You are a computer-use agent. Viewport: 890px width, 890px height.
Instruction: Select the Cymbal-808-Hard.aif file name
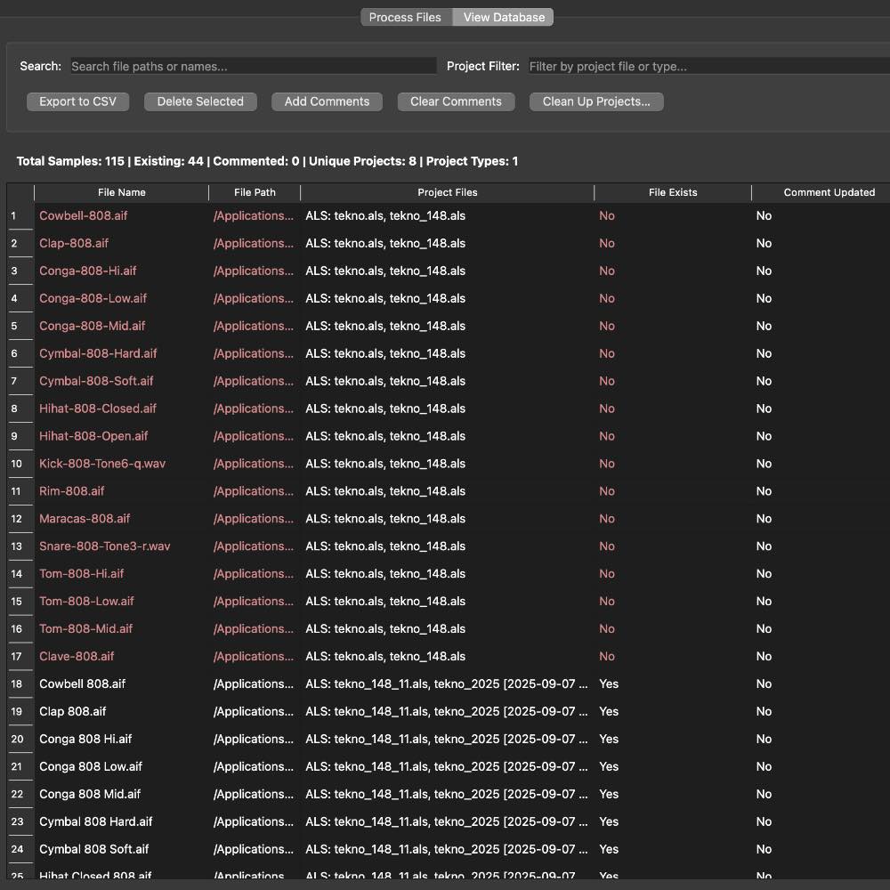pos(98,353)
